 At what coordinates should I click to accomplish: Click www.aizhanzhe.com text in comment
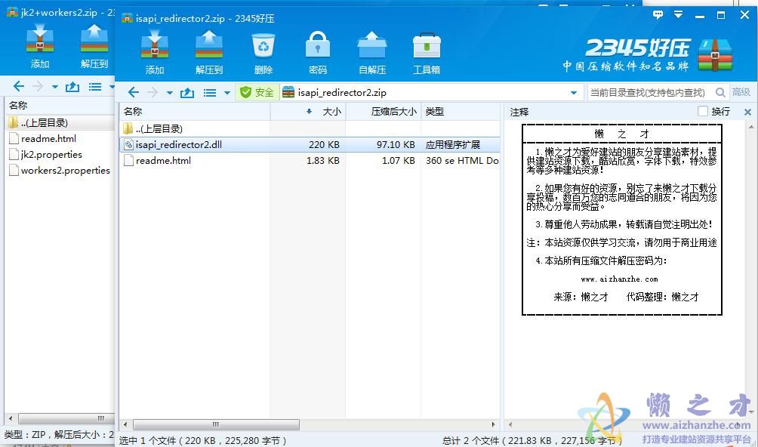[619, 279]
